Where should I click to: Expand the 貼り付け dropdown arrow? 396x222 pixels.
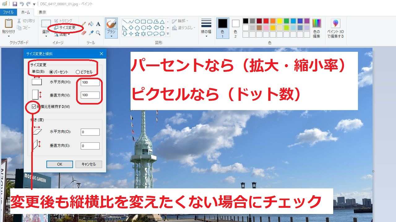9,36
